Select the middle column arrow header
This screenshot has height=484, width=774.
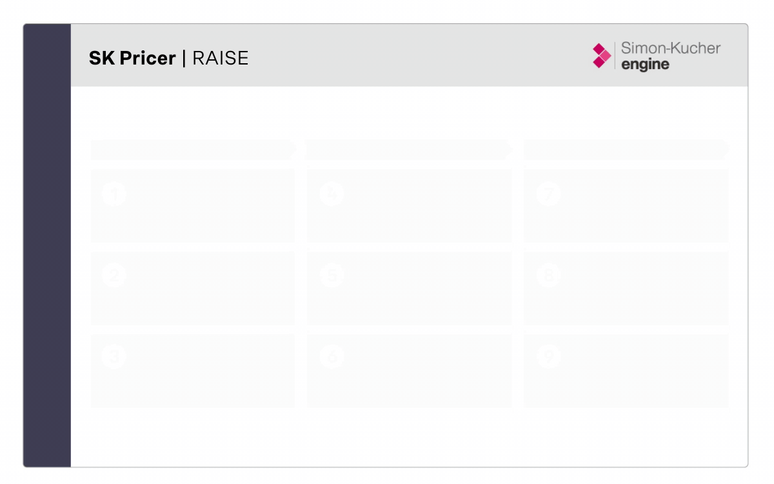409,150
